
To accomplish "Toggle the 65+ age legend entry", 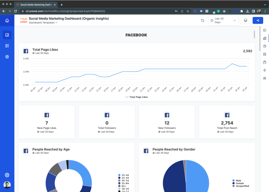I will (122, 186).
